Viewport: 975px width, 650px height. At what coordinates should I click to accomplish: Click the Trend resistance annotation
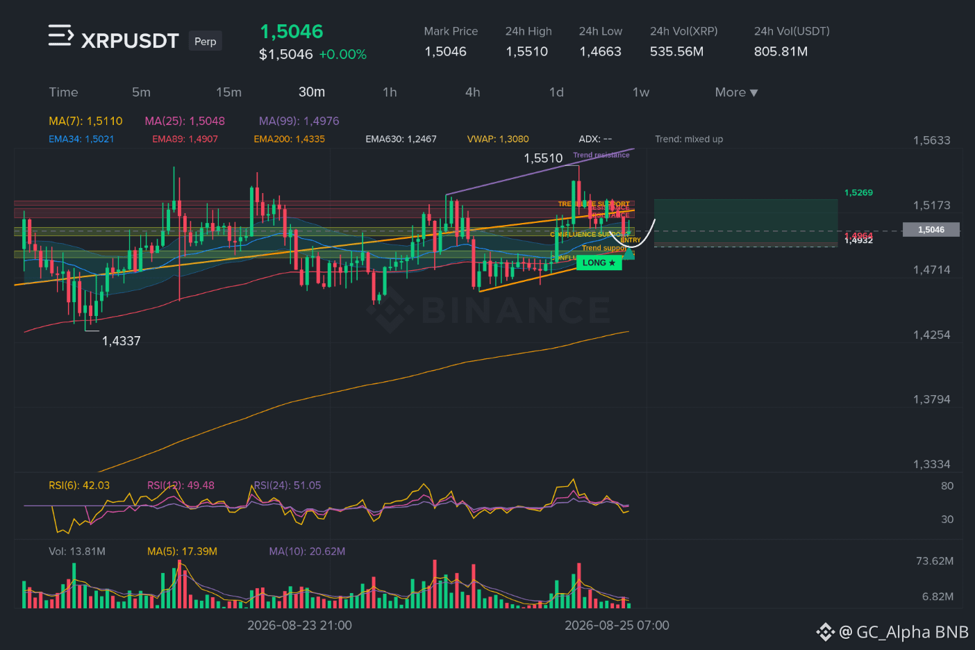(x=601, y=155)
